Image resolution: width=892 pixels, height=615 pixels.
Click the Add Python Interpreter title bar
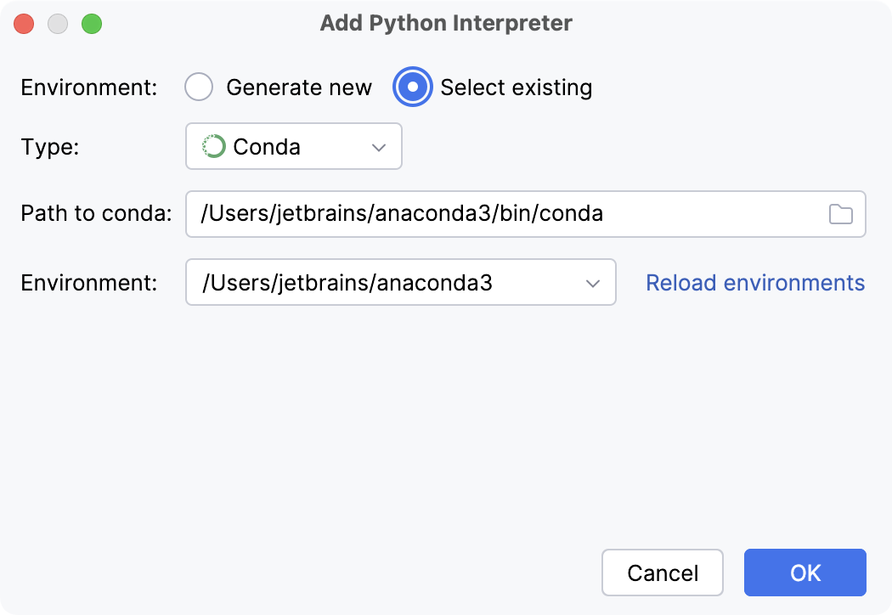coord(446,23)
